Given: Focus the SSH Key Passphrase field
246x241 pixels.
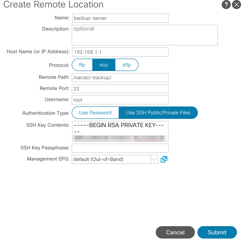Looking at the screenshot, I should pos(120,148).
